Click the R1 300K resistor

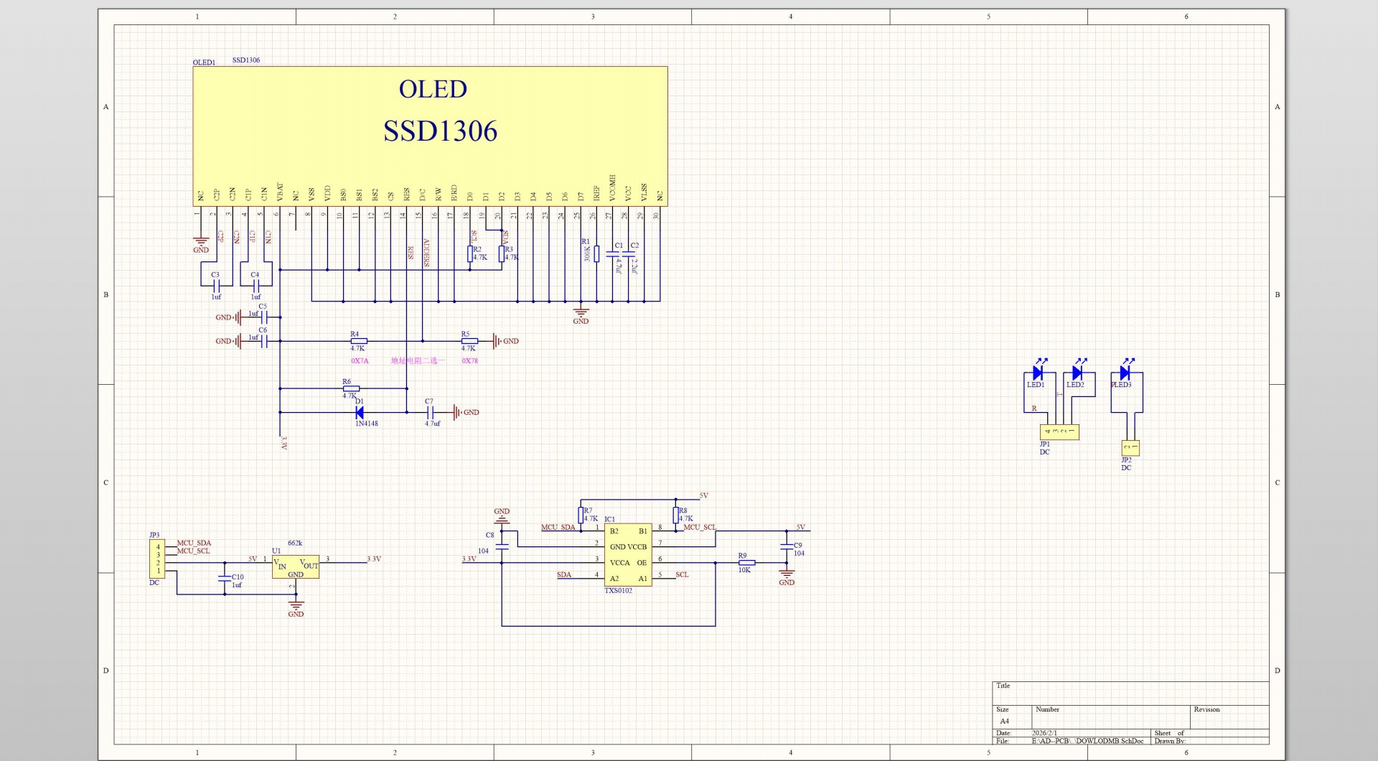(596, 253)
